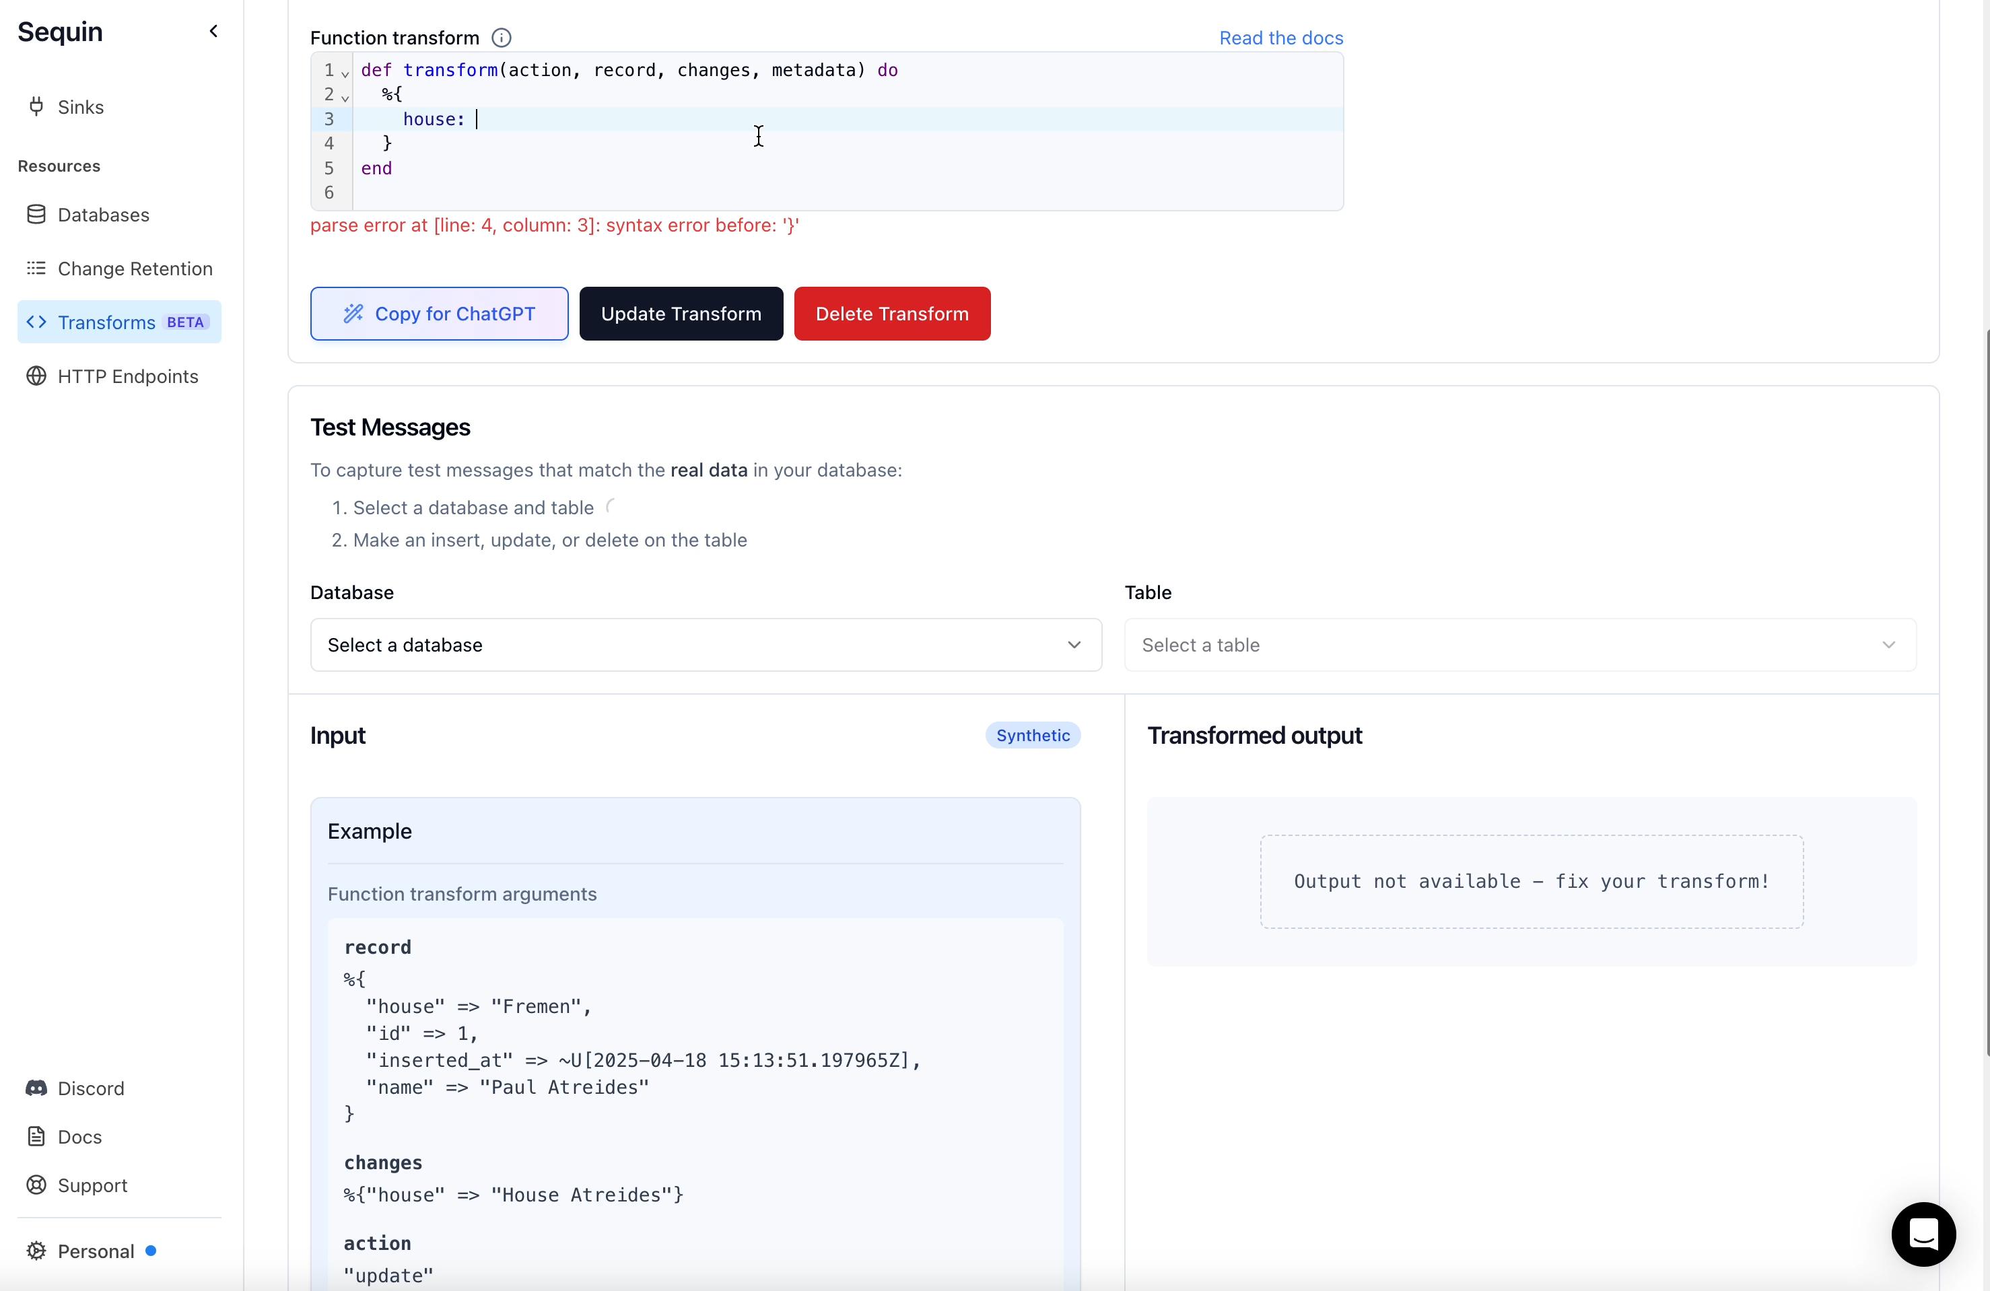This screenshot has height=1291, width=1990.
Task: Click the info icon beside Function transform
Action: click(501, 38)
